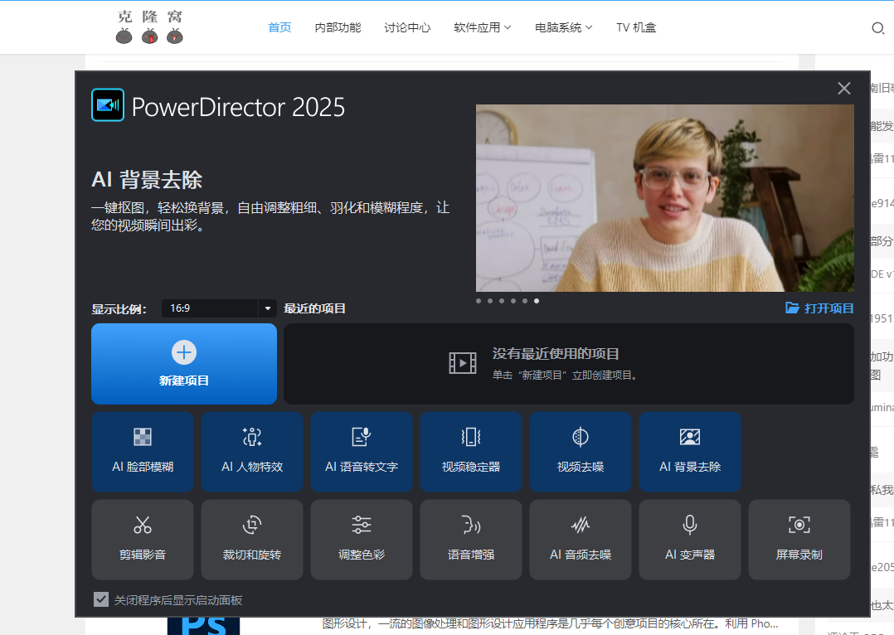Screen dimensions: 894x635
Task: Open the 剪辑影音 scissors trim tool
Action: tap(143, 540)
